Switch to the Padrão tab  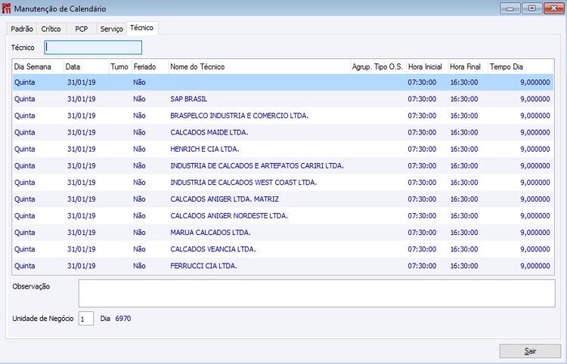[x=22, y=29]
